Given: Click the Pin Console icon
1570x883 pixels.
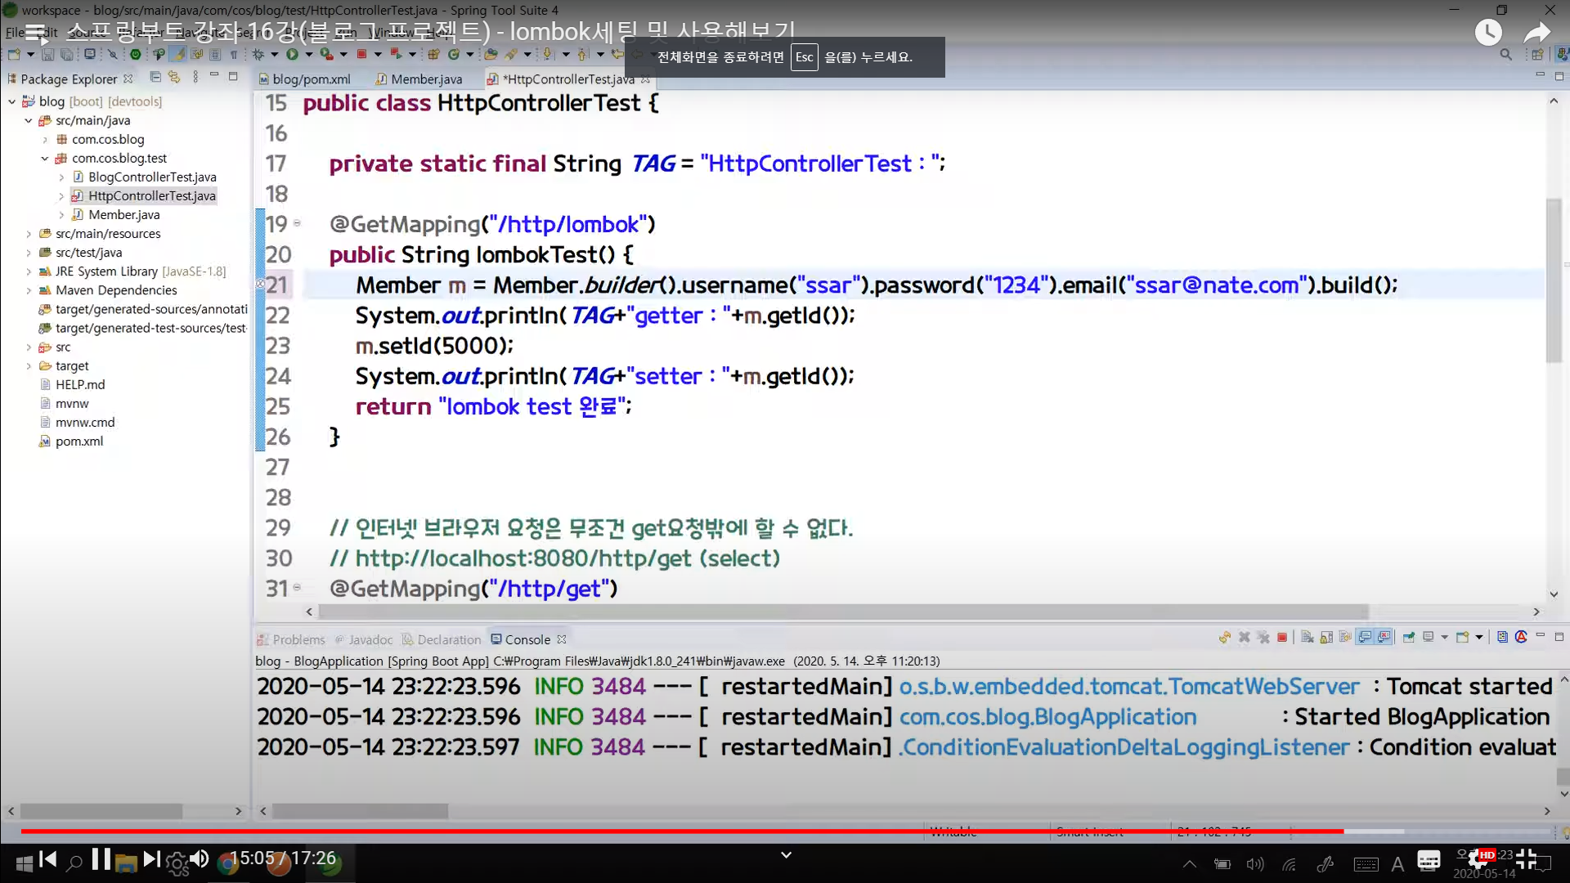Looking at the screenshot, I should (1409, 638).
